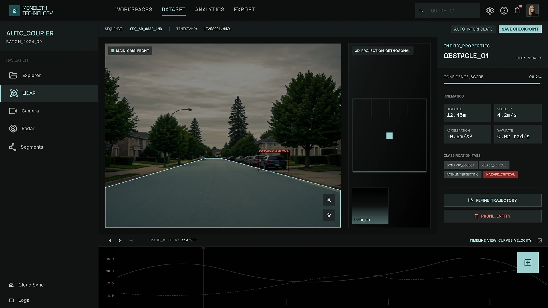Toggle the AUTO-INTERPOLATE option

(473, 29)
